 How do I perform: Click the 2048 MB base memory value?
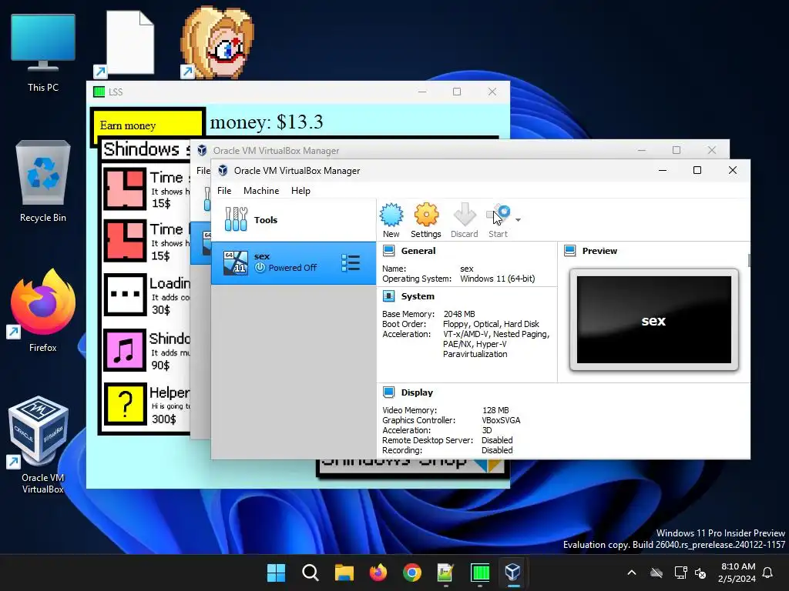tap(459, 314)
